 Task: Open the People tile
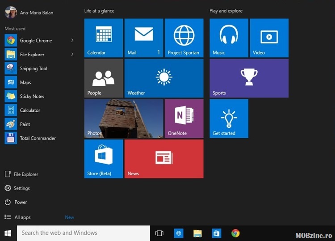[104, 78]
